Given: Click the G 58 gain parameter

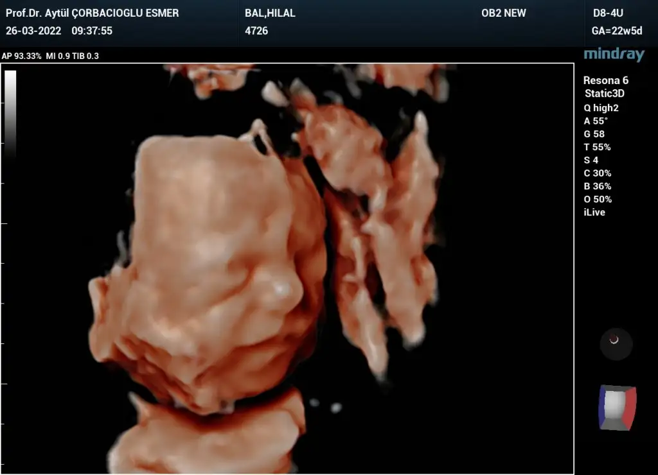Looking at the screenshot, I should (x=594, y=134).
